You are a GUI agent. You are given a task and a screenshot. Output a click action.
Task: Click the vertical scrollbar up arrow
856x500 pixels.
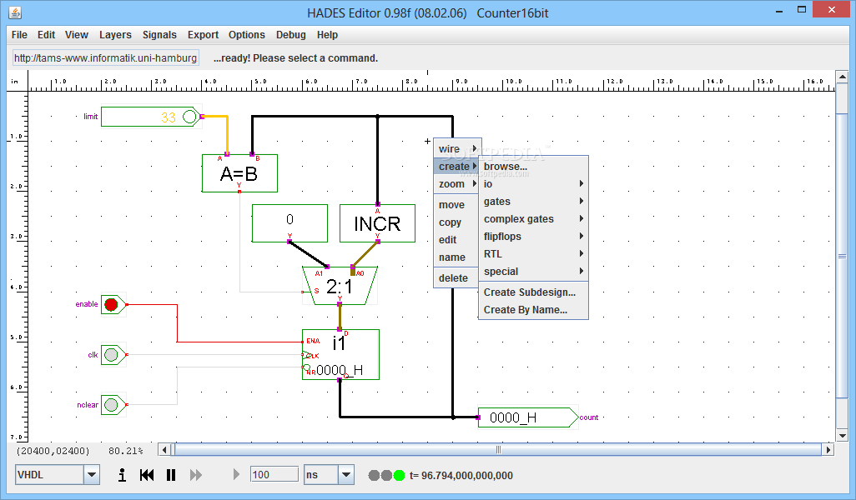842,77
